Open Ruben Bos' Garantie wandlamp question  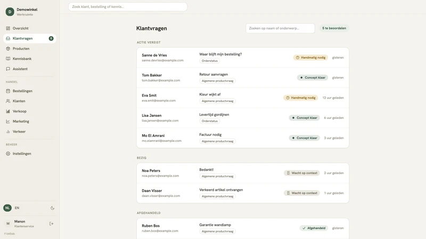(243, 228)
